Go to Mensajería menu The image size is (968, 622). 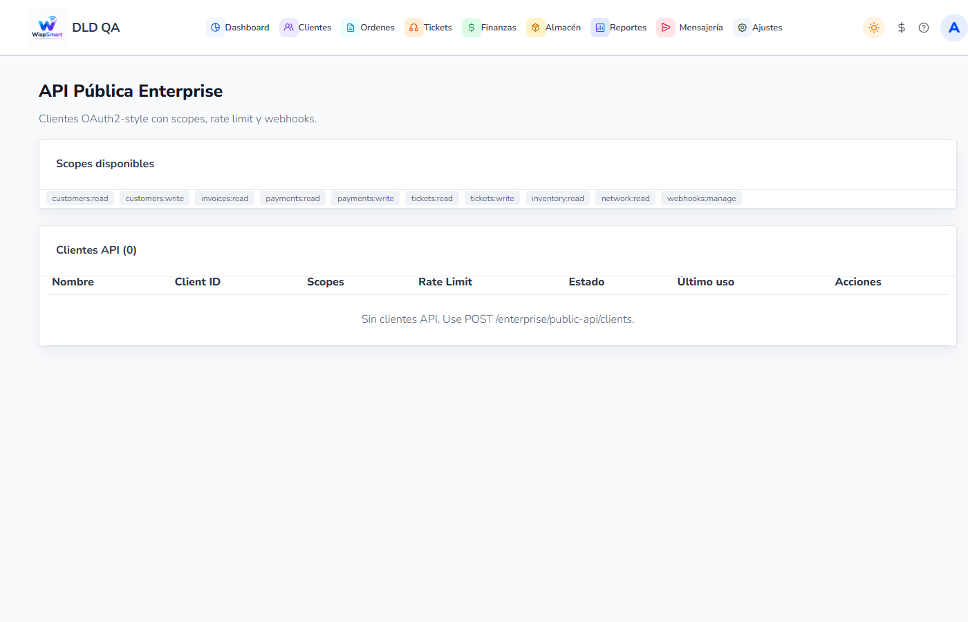tap(691, 28)
